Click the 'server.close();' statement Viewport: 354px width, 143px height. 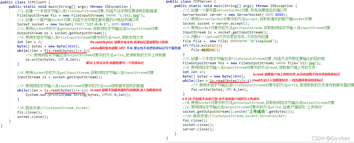coord(198,129)
